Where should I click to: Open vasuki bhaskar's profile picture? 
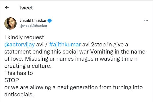[x=11, y=24]
